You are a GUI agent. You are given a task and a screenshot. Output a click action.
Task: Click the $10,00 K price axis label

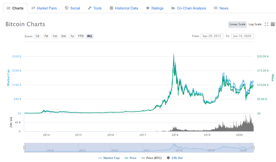(x=263, y=85)
